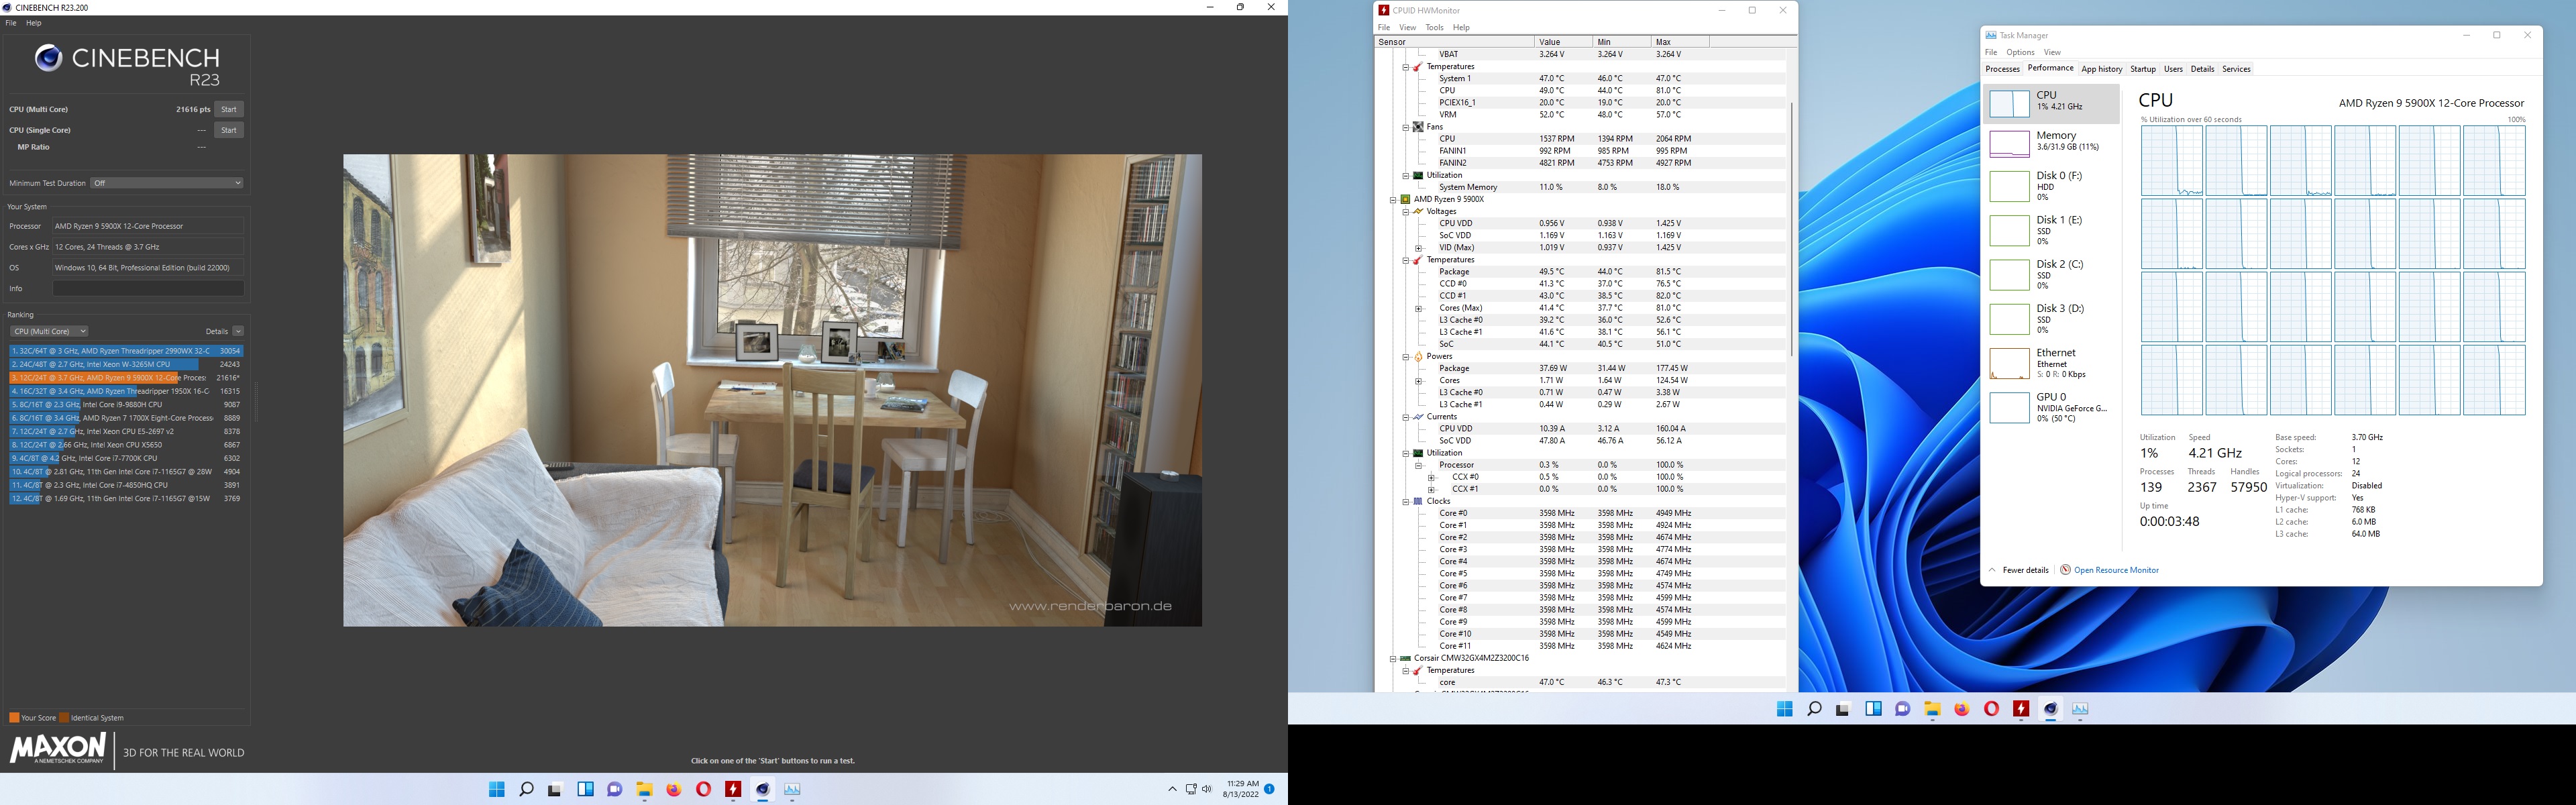
Task: Select Disk 2 (C:) in Task Manager sidebar
Action: [2050, 274]
